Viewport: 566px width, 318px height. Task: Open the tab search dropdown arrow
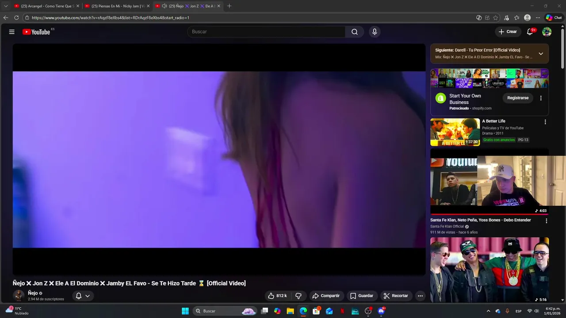pos(6,6)
